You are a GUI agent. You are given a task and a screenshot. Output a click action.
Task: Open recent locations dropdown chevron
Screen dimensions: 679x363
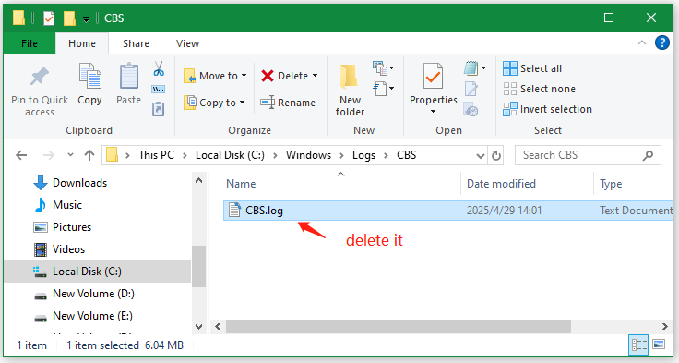pyautogui.click(x=70, y=155)
